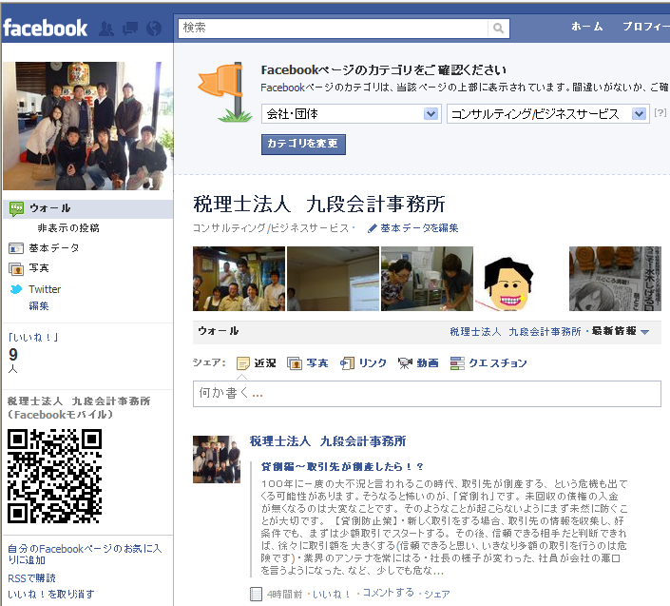Open Twitter tab in sidebar
The image size is (670, 606).
[x=45, y=289]
